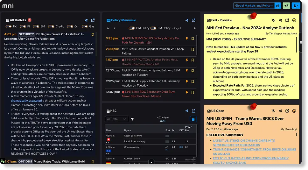Click the Fed Preview note scrollbar
308x170 pixels.
tap(297, 45)
